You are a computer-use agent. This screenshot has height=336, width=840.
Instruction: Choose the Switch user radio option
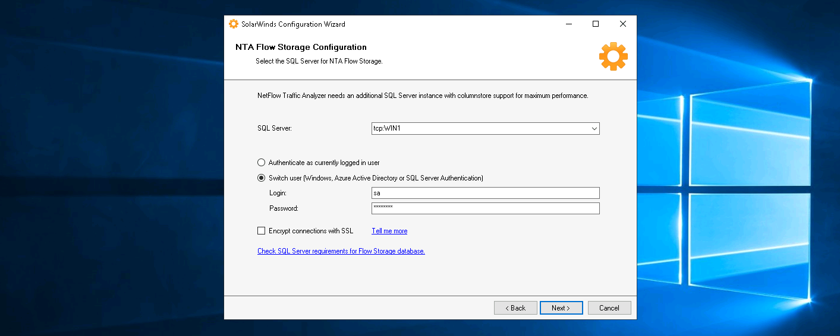[x=262, y=178]
